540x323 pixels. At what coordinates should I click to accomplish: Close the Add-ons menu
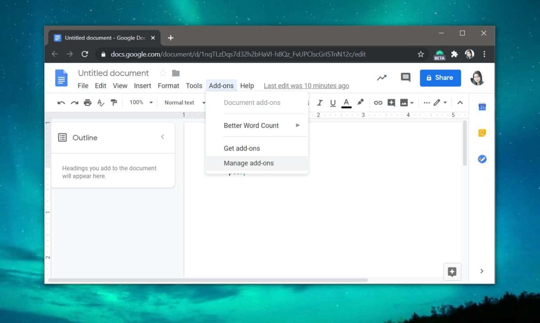(x=221, y=86)
